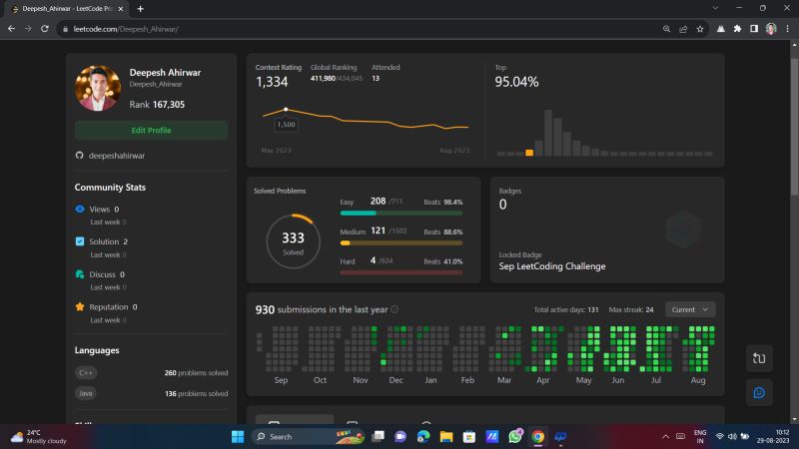Image resolution: width=799 pixels, height=449 pixels.
Task: Click the Hard solved progress bar
Action: coord(401,272)
